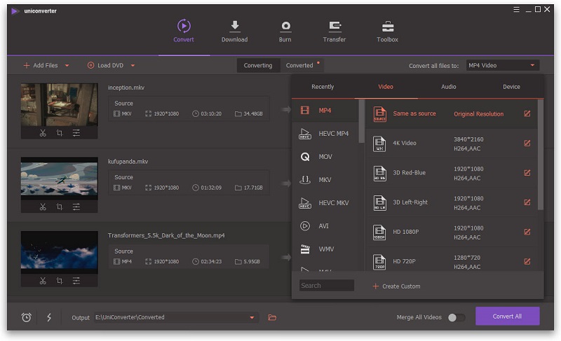Screen dimensions: 561x341
Task: Open the Download section
Action: [234, 31]
